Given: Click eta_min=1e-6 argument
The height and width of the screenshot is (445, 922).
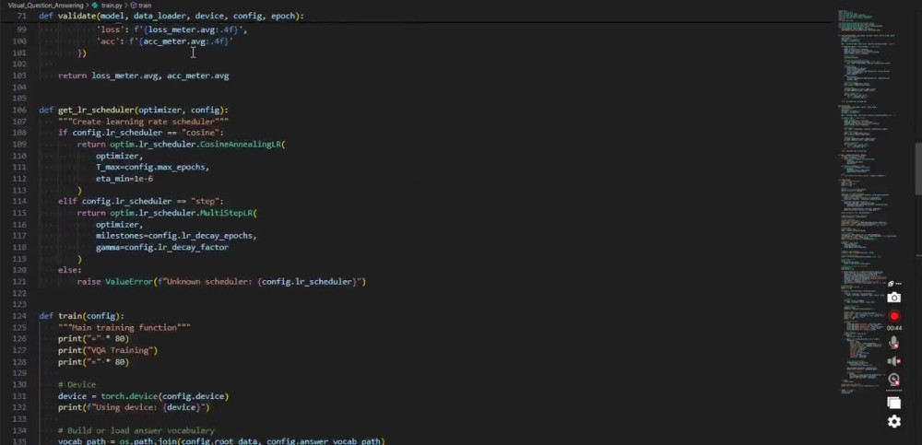Looking at the screenshot, I should [x=124, y=179].
